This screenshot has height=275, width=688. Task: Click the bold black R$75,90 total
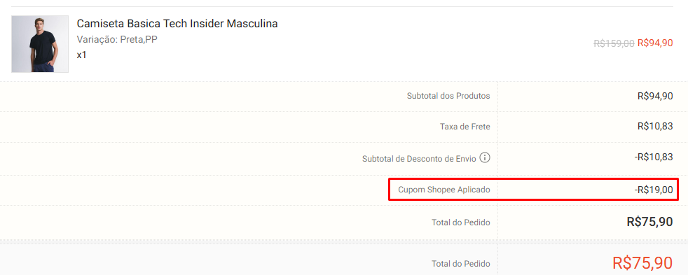point(650,222)
